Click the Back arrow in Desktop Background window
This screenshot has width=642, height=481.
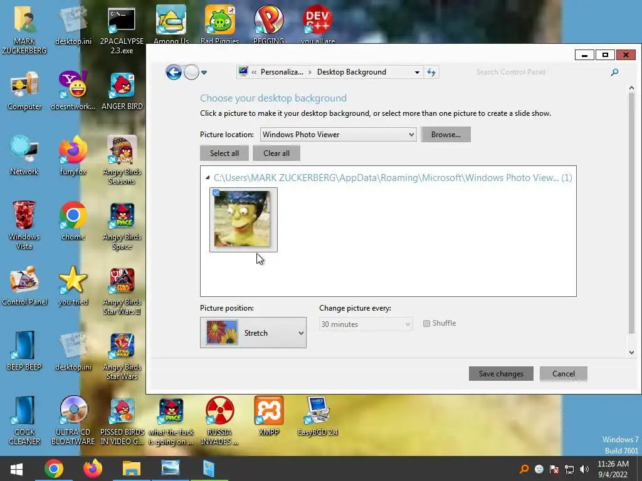(174, 73)
